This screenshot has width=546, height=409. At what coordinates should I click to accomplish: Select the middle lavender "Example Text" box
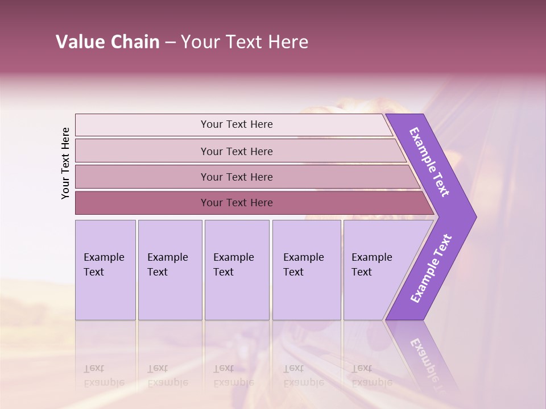coord(237,270)
